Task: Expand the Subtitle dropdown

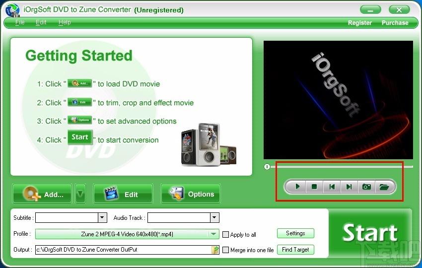Action: [x=102, y=217]
